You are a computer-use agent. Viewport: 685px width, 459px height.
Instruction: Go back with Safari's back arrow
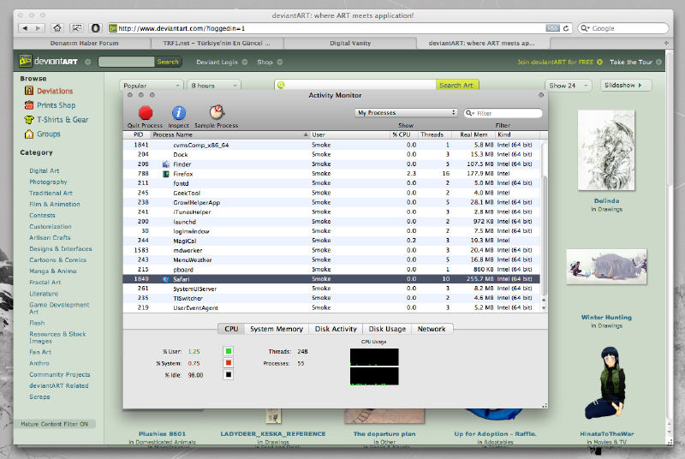[25, 28]
